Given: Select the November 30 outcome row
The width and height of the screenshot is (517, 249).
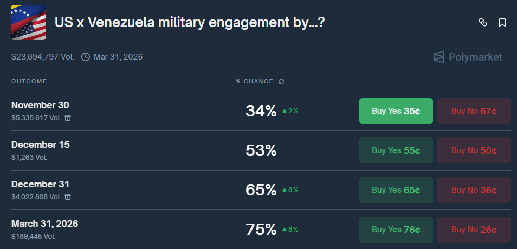Looking at the screenshot, I should pos(40,105).
